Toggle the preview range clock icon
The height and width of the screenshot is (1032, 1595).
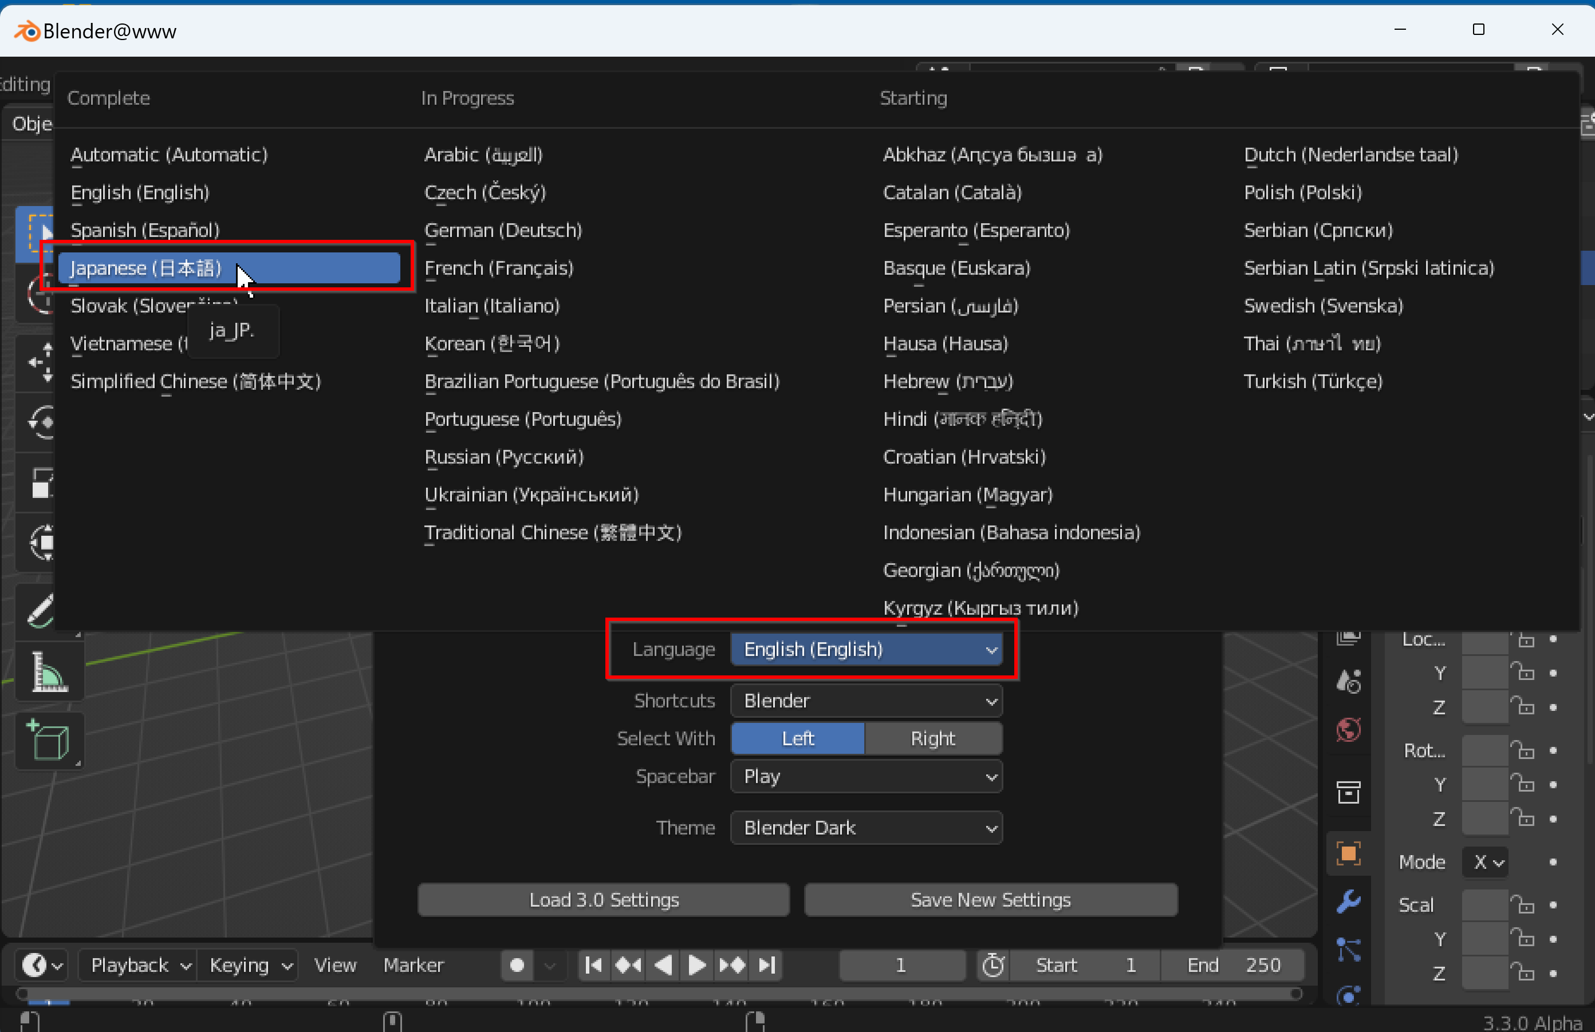(x=993, y=965)
